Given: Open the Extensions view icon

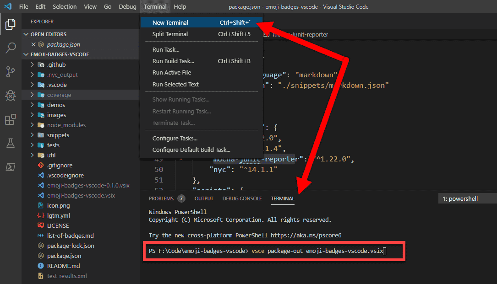Looking at the screenshot, I should (11, 119).
